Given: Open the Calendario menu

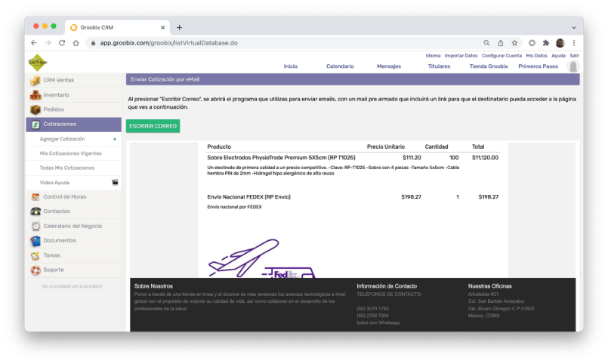Looking at the screenshot, I should [340, 66].
